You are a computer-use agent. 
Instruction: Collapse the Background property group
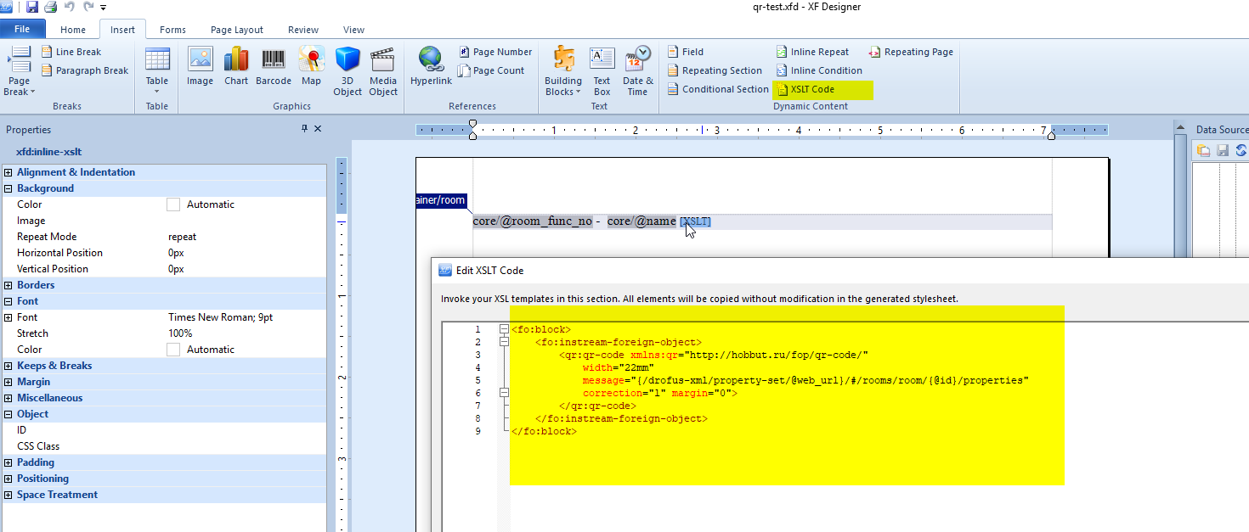pyautogui.click(x=8, y=188)
